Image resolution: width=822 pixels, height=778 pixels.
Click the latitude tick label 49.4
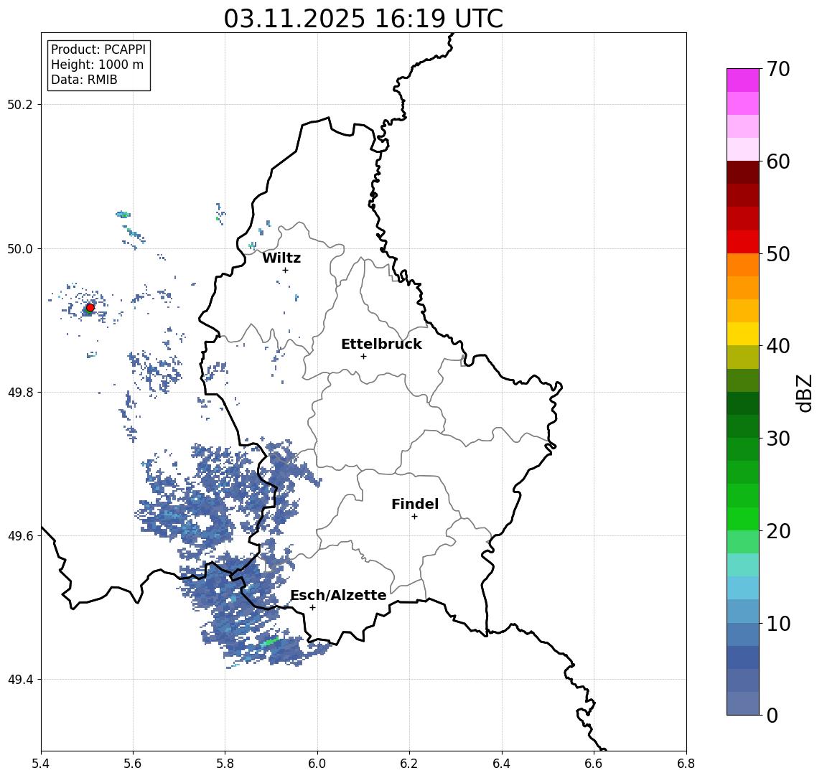pos(20,680)
